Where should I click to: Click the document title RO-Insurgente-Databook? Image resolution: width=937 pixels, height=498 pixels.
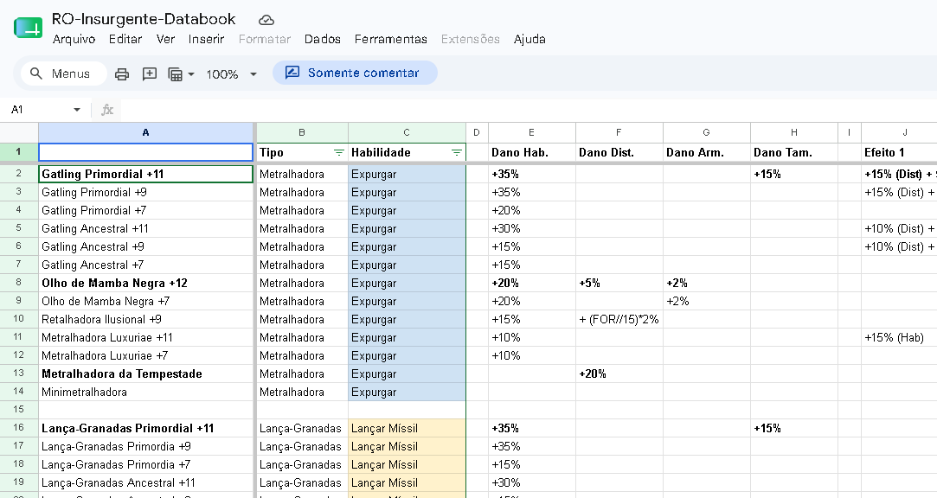[x=144, y=19]
